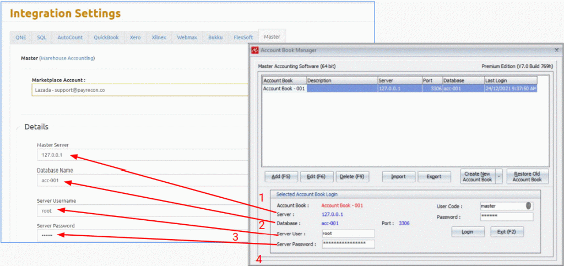The width and height of the screenshot is (564, 266).
Task: Click the 24/12/2021 last login cell
Action: (511, 89)
